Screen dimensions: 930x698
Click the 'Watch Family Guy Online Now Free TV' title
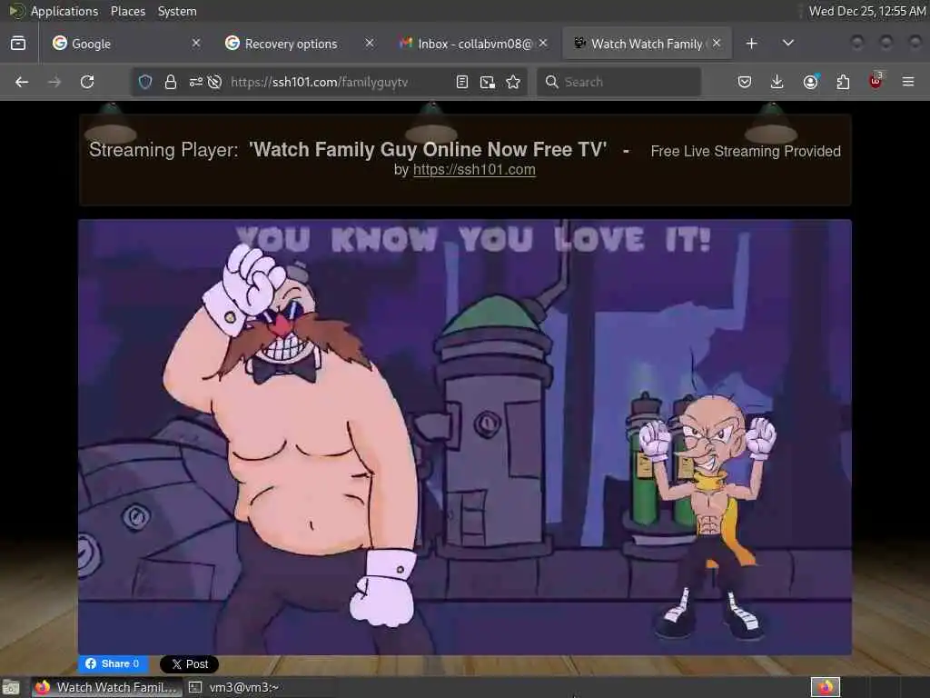coord(428,150)
